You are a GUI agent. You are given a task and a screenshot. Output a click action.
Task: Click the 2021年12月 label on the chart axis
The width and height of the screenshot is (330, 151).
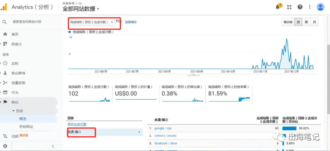(292, 71)
